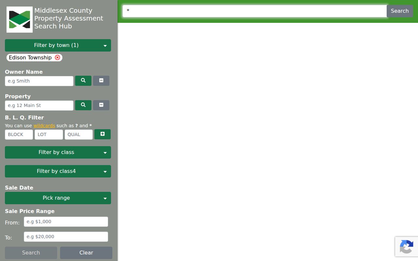Open the Filter by town dropdown
The height and width of the screenshot is (261, 418).
[58, 45]
